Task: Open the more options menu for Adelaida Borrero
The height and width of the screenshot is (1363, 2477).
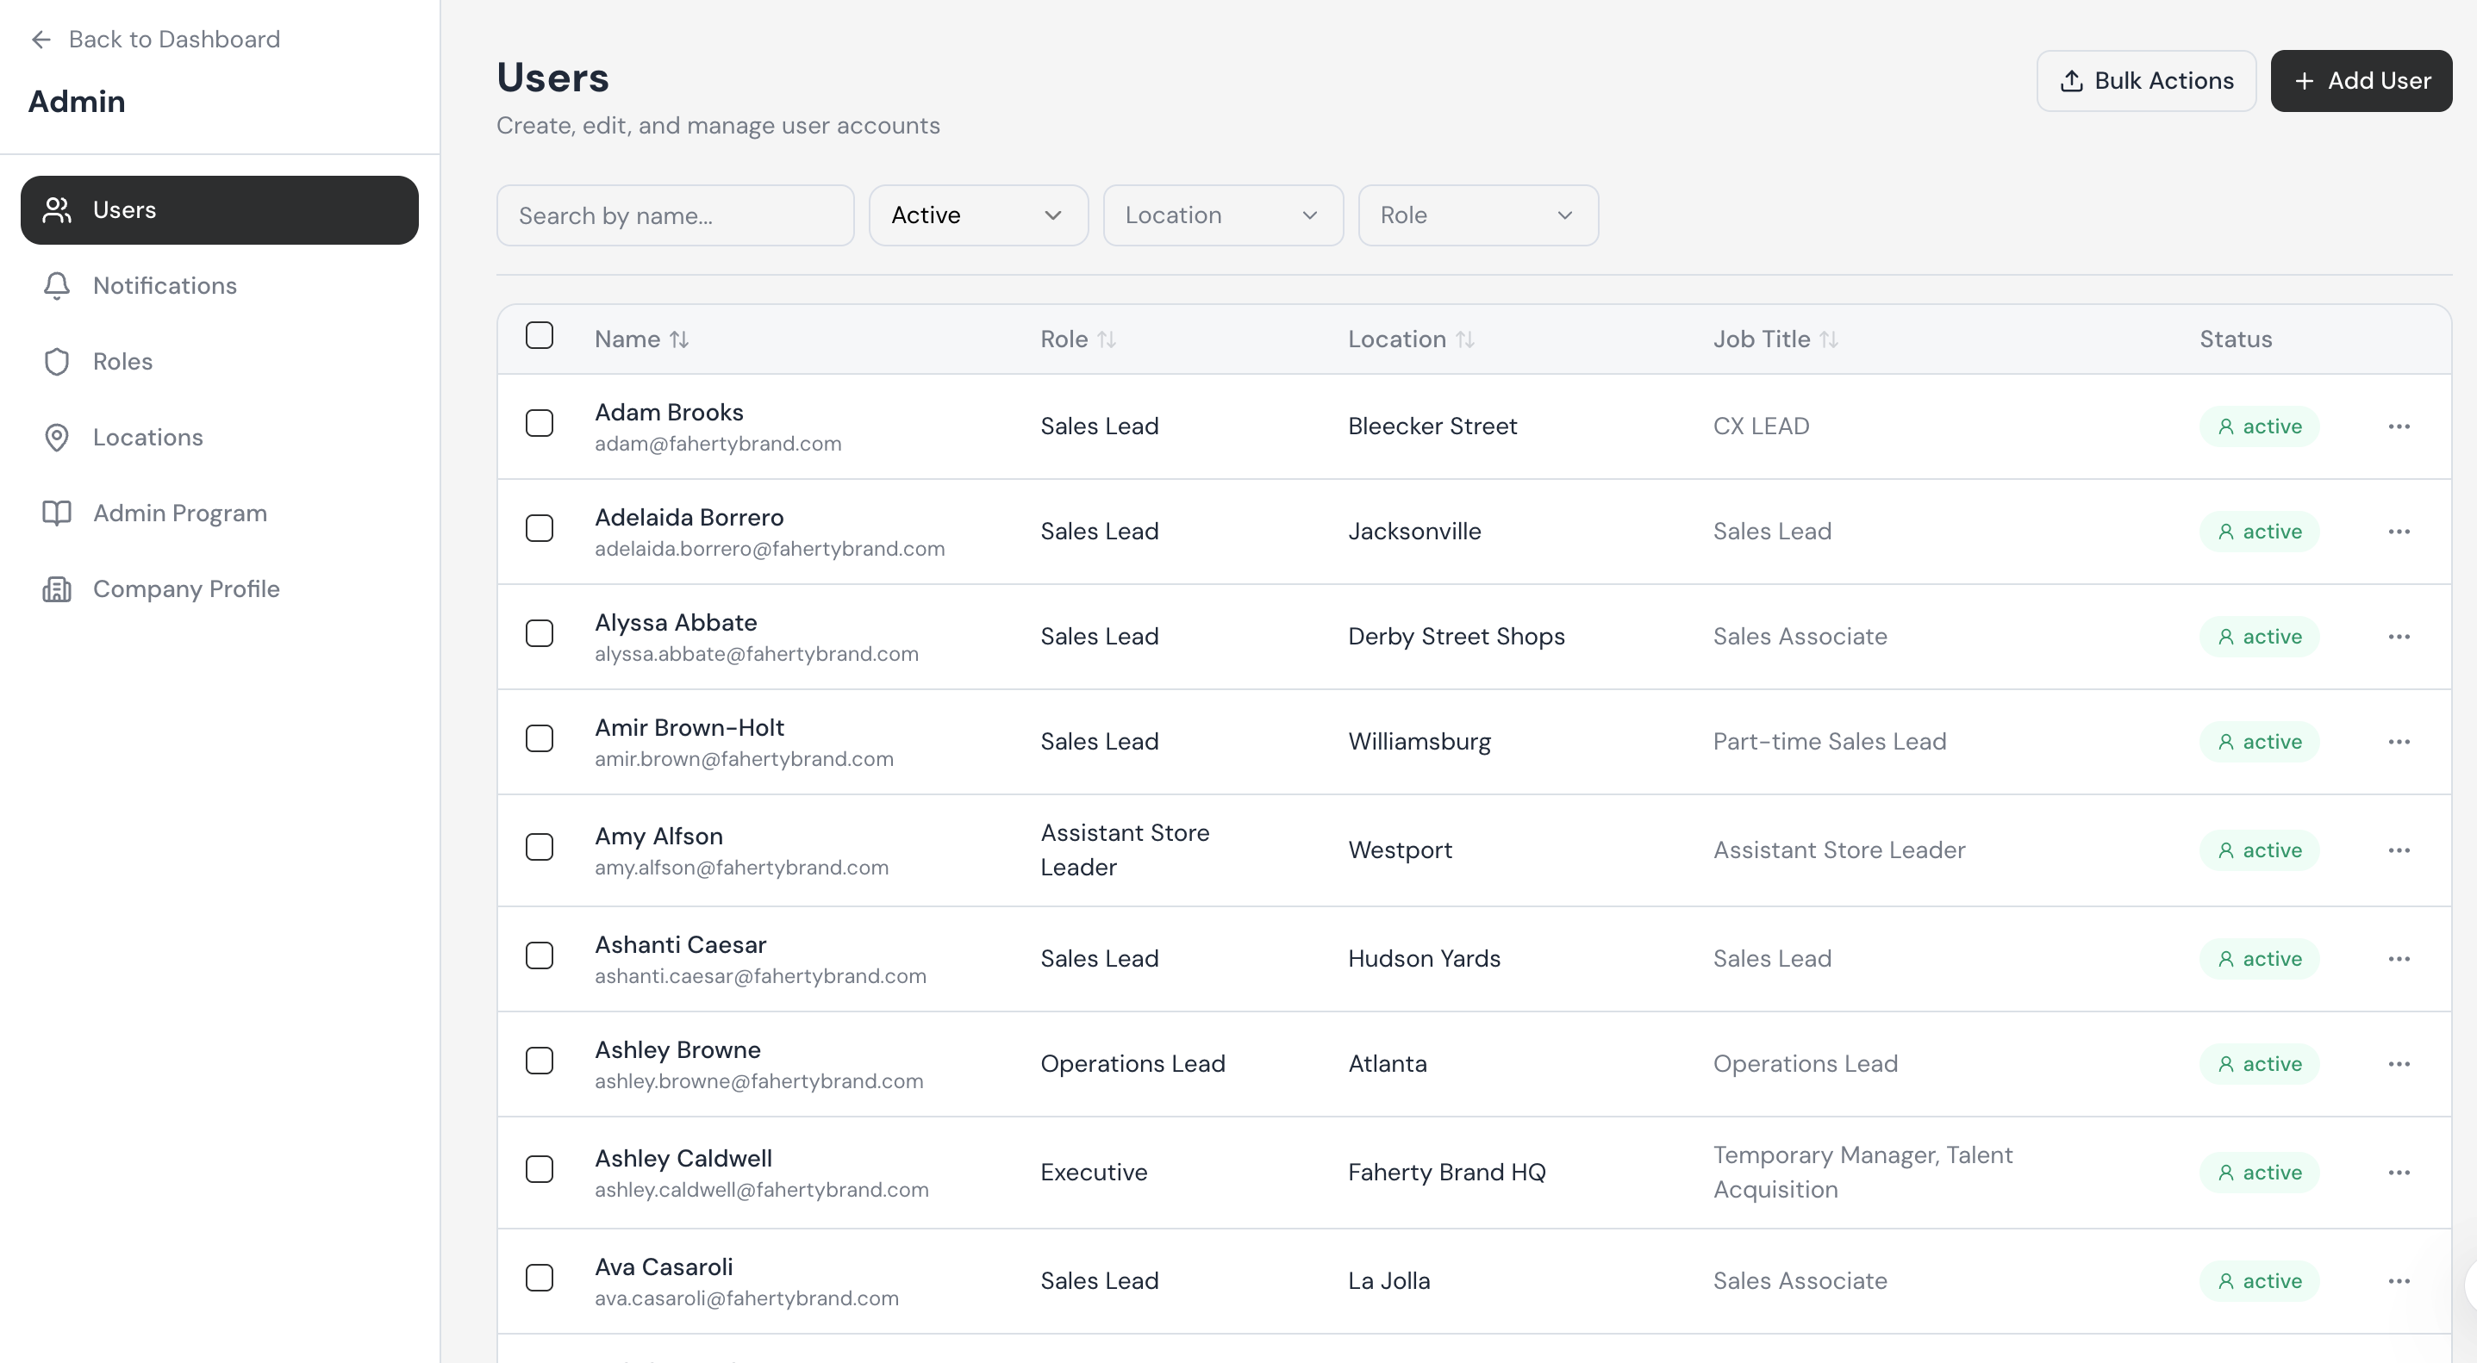Action: [x=2399, y=532]
